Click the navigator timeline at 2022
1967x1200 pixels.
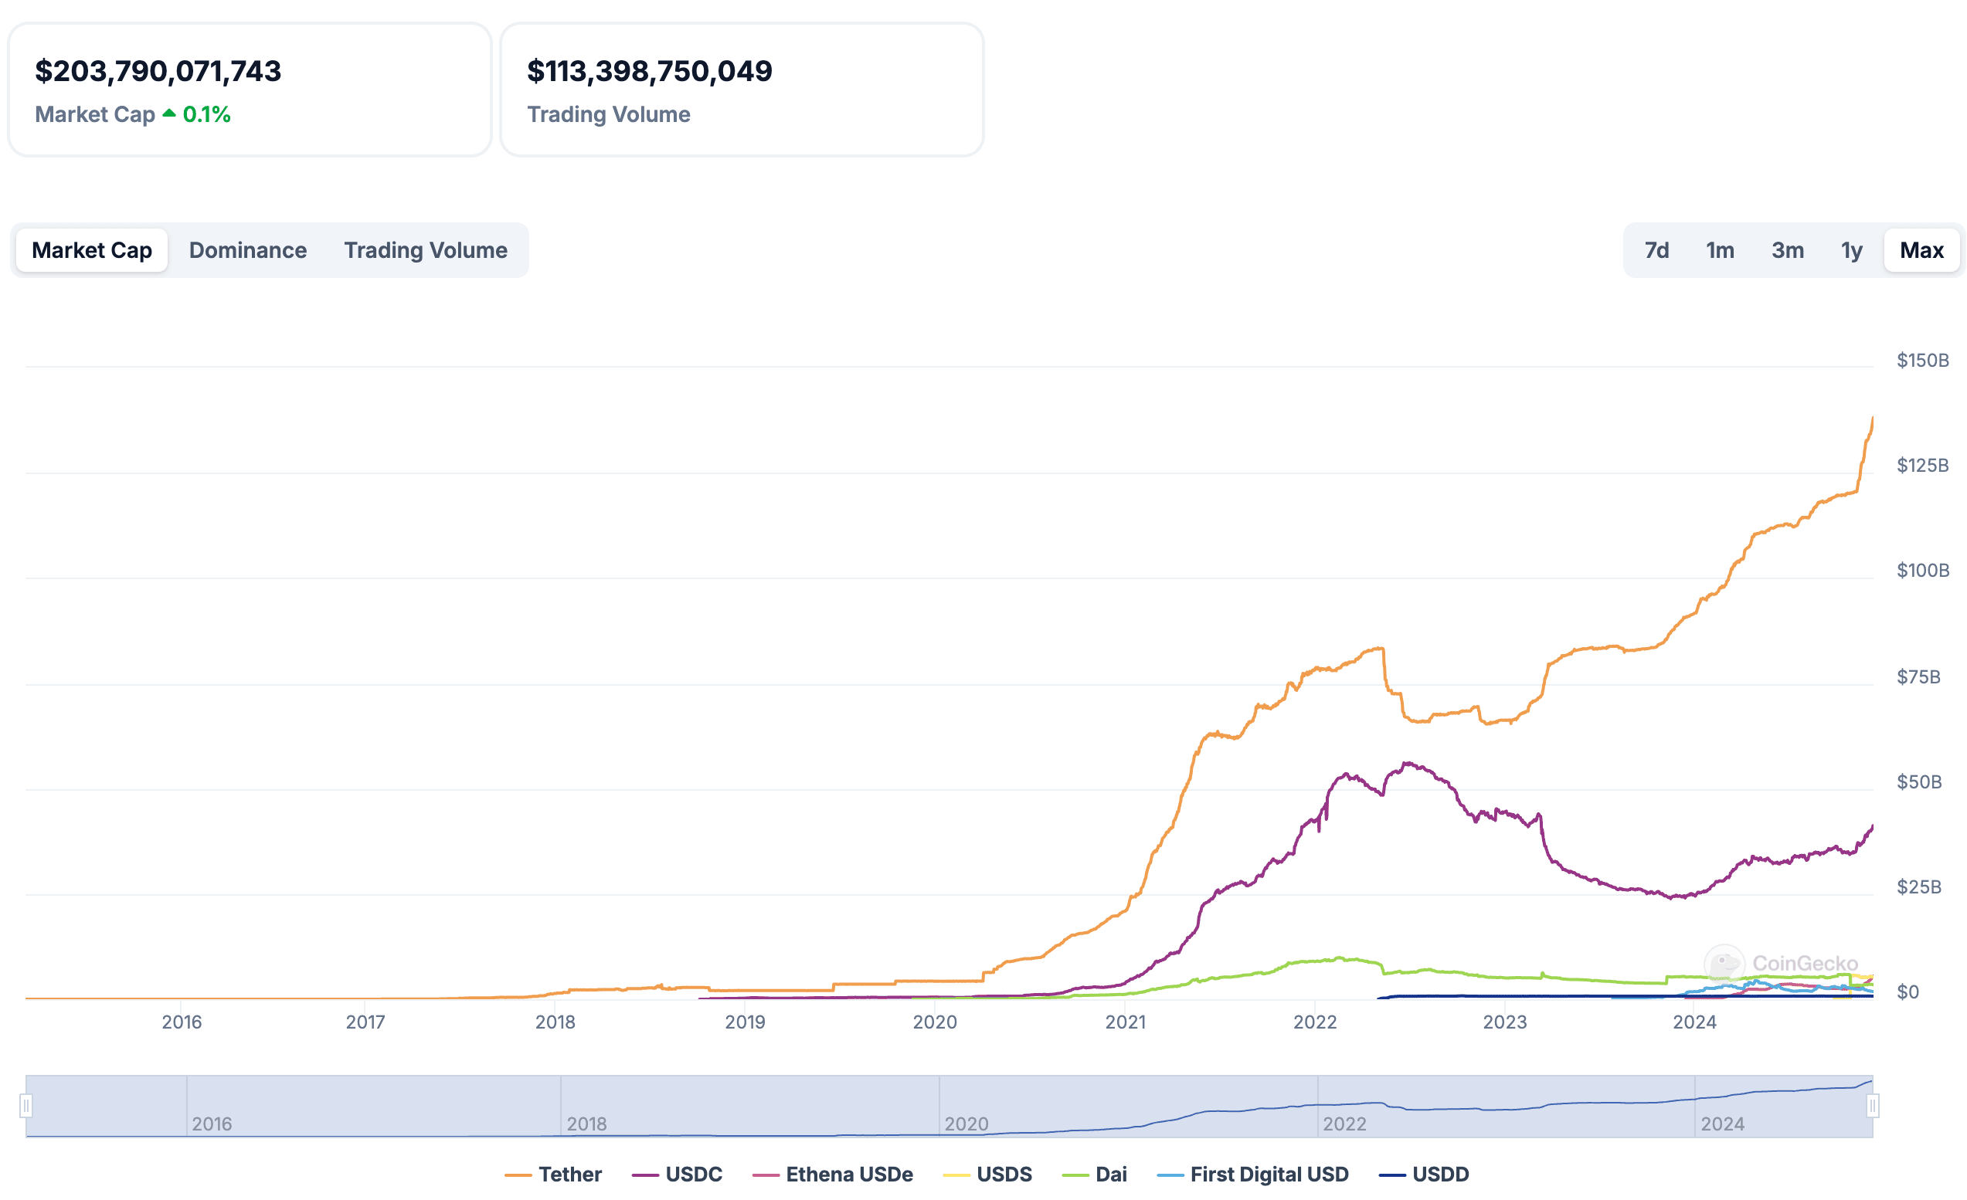pyautogui.click(x=1344, y=1124)
